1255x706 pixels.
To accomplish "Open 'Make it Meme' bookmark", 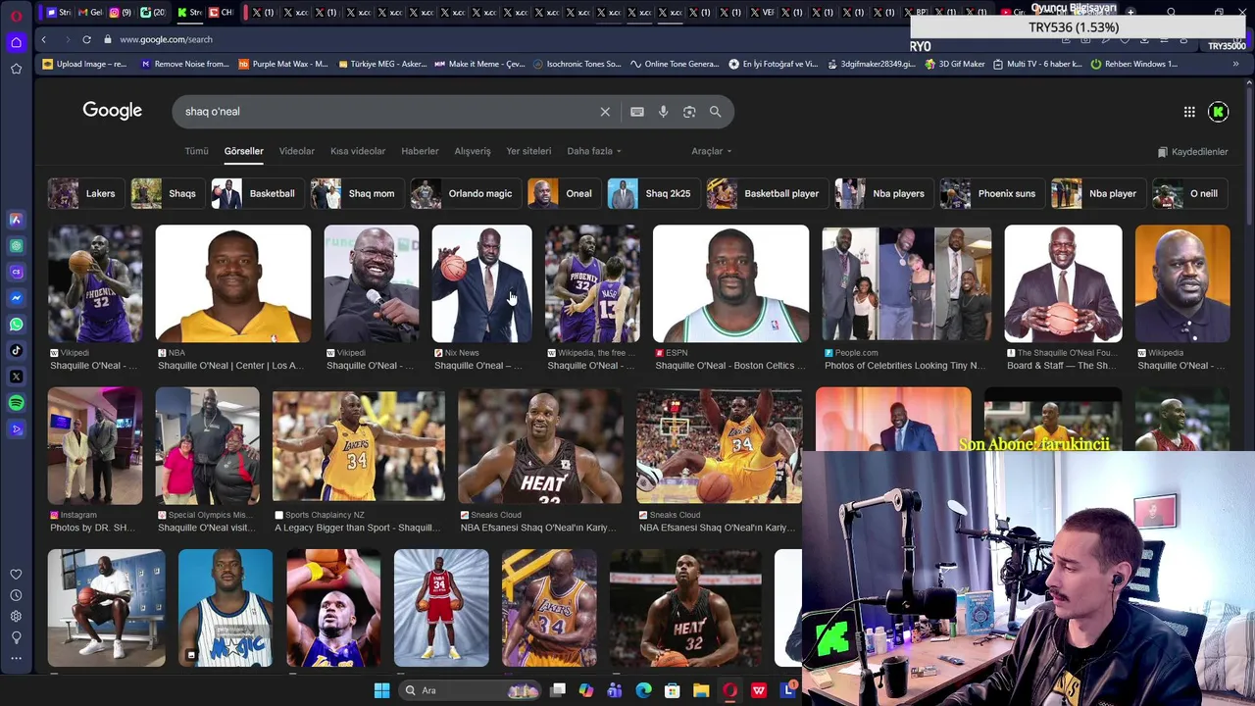I will click(479, 64).
